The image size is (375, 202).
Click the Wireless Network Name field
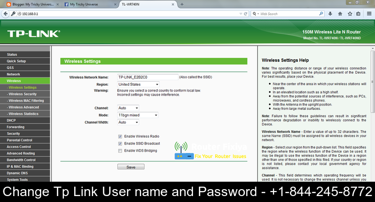point(147,77)
